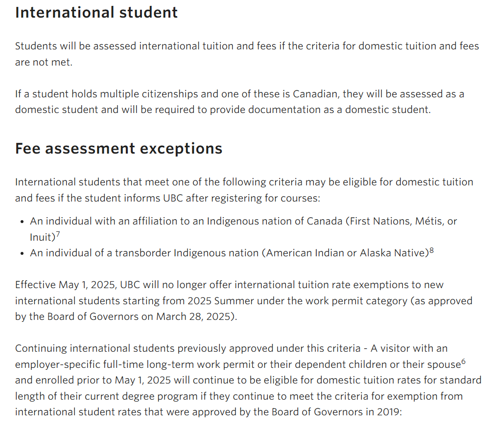Open footnote 8 after "Alaska Native)"

point(431,250)
